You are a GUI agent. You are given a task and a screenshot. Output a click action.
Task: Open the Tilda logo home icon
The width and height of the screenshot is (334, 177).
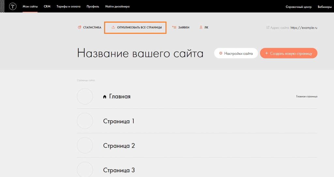click(13, 7)
